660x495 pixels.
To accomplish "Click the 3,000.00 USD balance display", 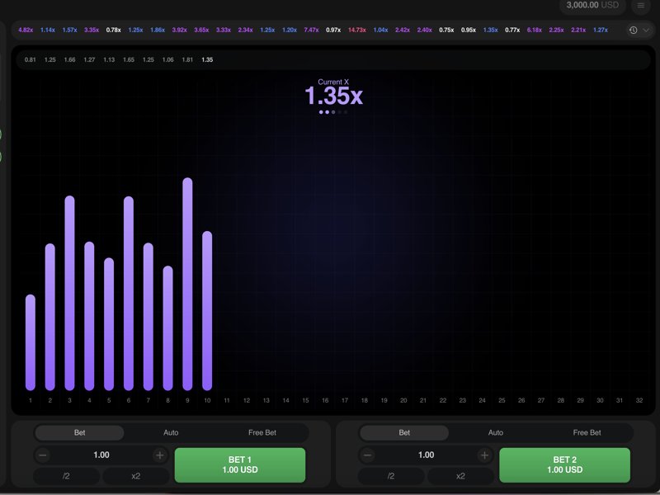I will pyautogui.click(x=592, y=5).
